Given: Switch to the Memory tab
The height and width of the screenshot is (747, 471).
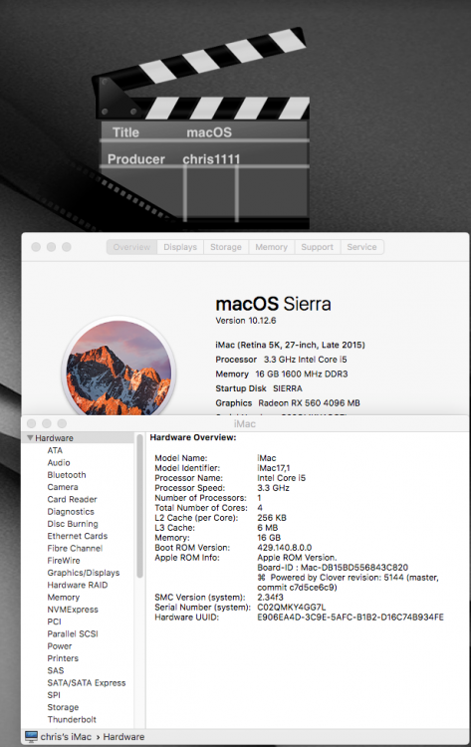Looking at the screenshot, I should pyautogui.click(x=271, y=247).
